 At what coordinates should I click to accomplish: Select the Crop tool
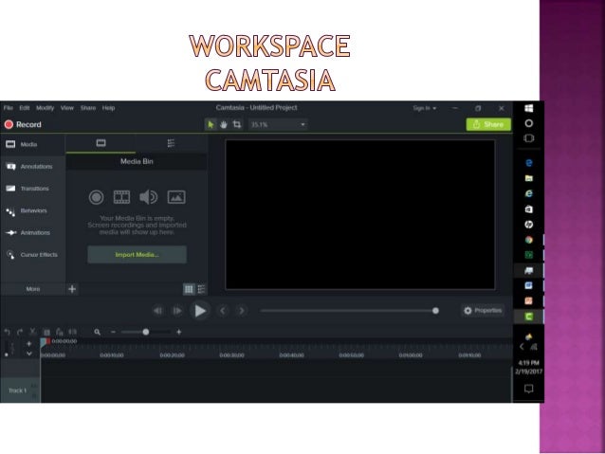(x=237, y=124)
